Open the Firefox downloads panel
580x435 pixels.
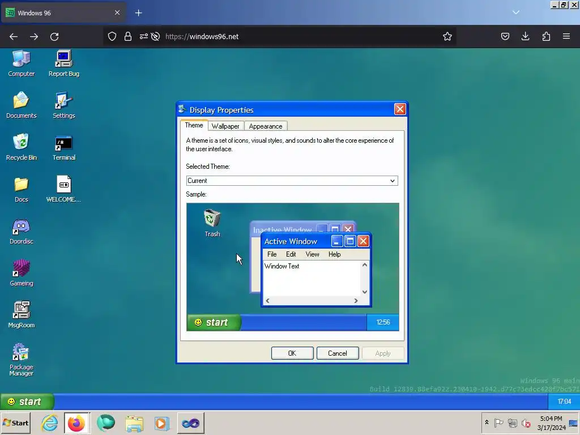click(x=525, y=36)
